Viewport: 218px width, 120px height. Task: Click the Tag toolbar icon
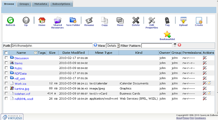point(167,20)
